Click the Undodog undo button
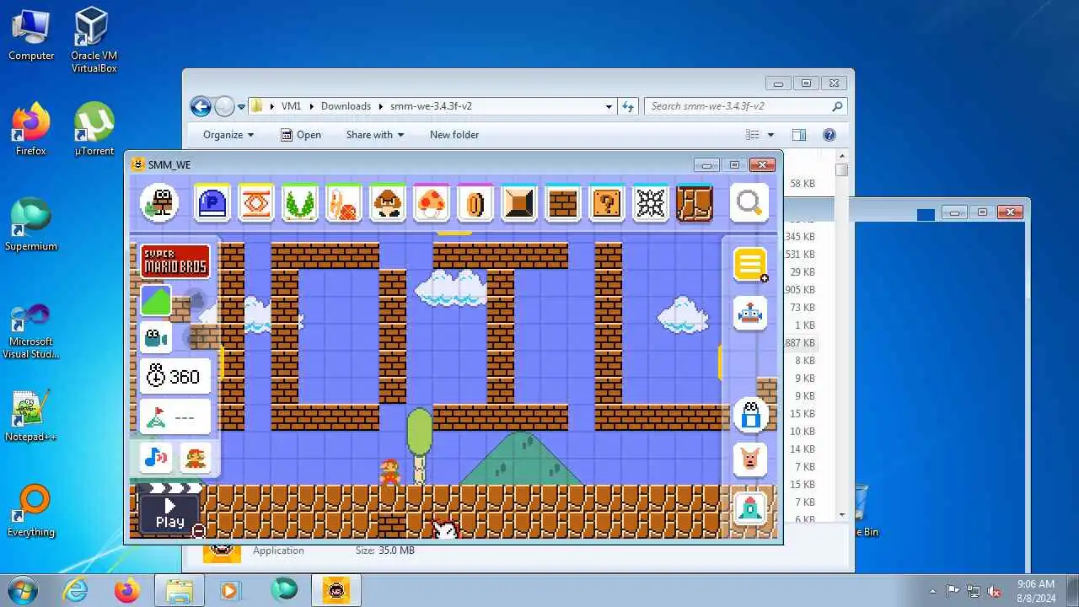The width and height of the screenshot is (1079, 607). 750,459
